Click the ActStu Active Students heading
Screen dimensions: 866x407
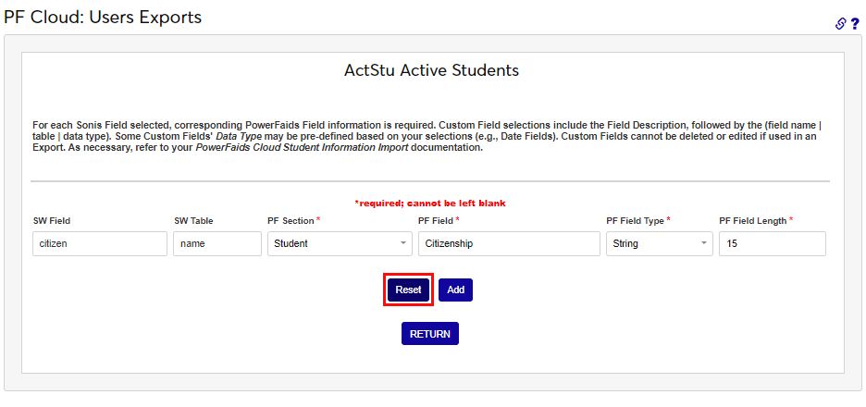click(431, 70)
